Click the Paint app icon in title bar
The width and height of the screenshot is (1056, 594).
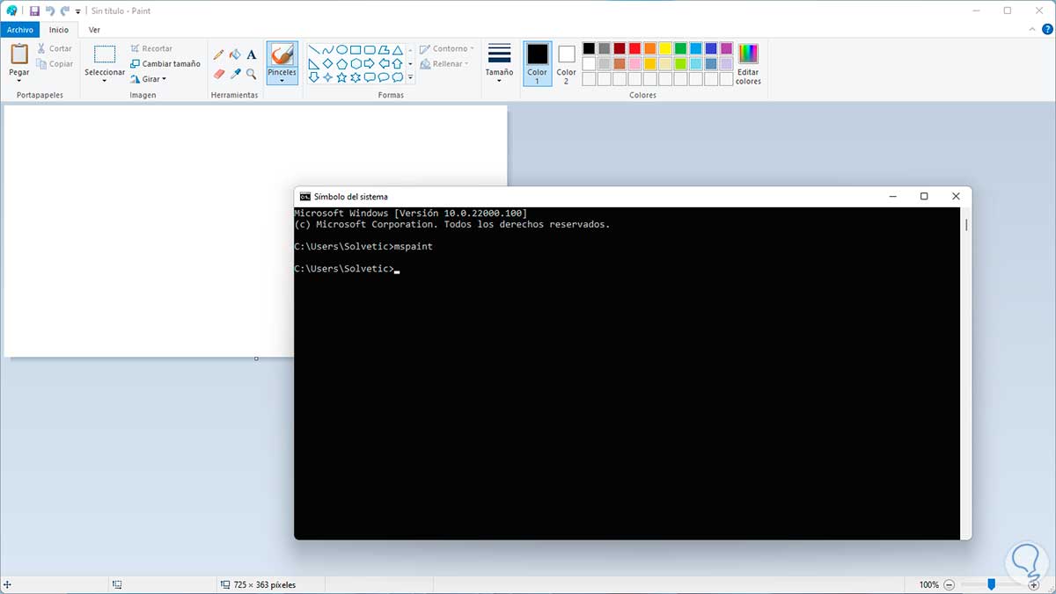[12, 11]
